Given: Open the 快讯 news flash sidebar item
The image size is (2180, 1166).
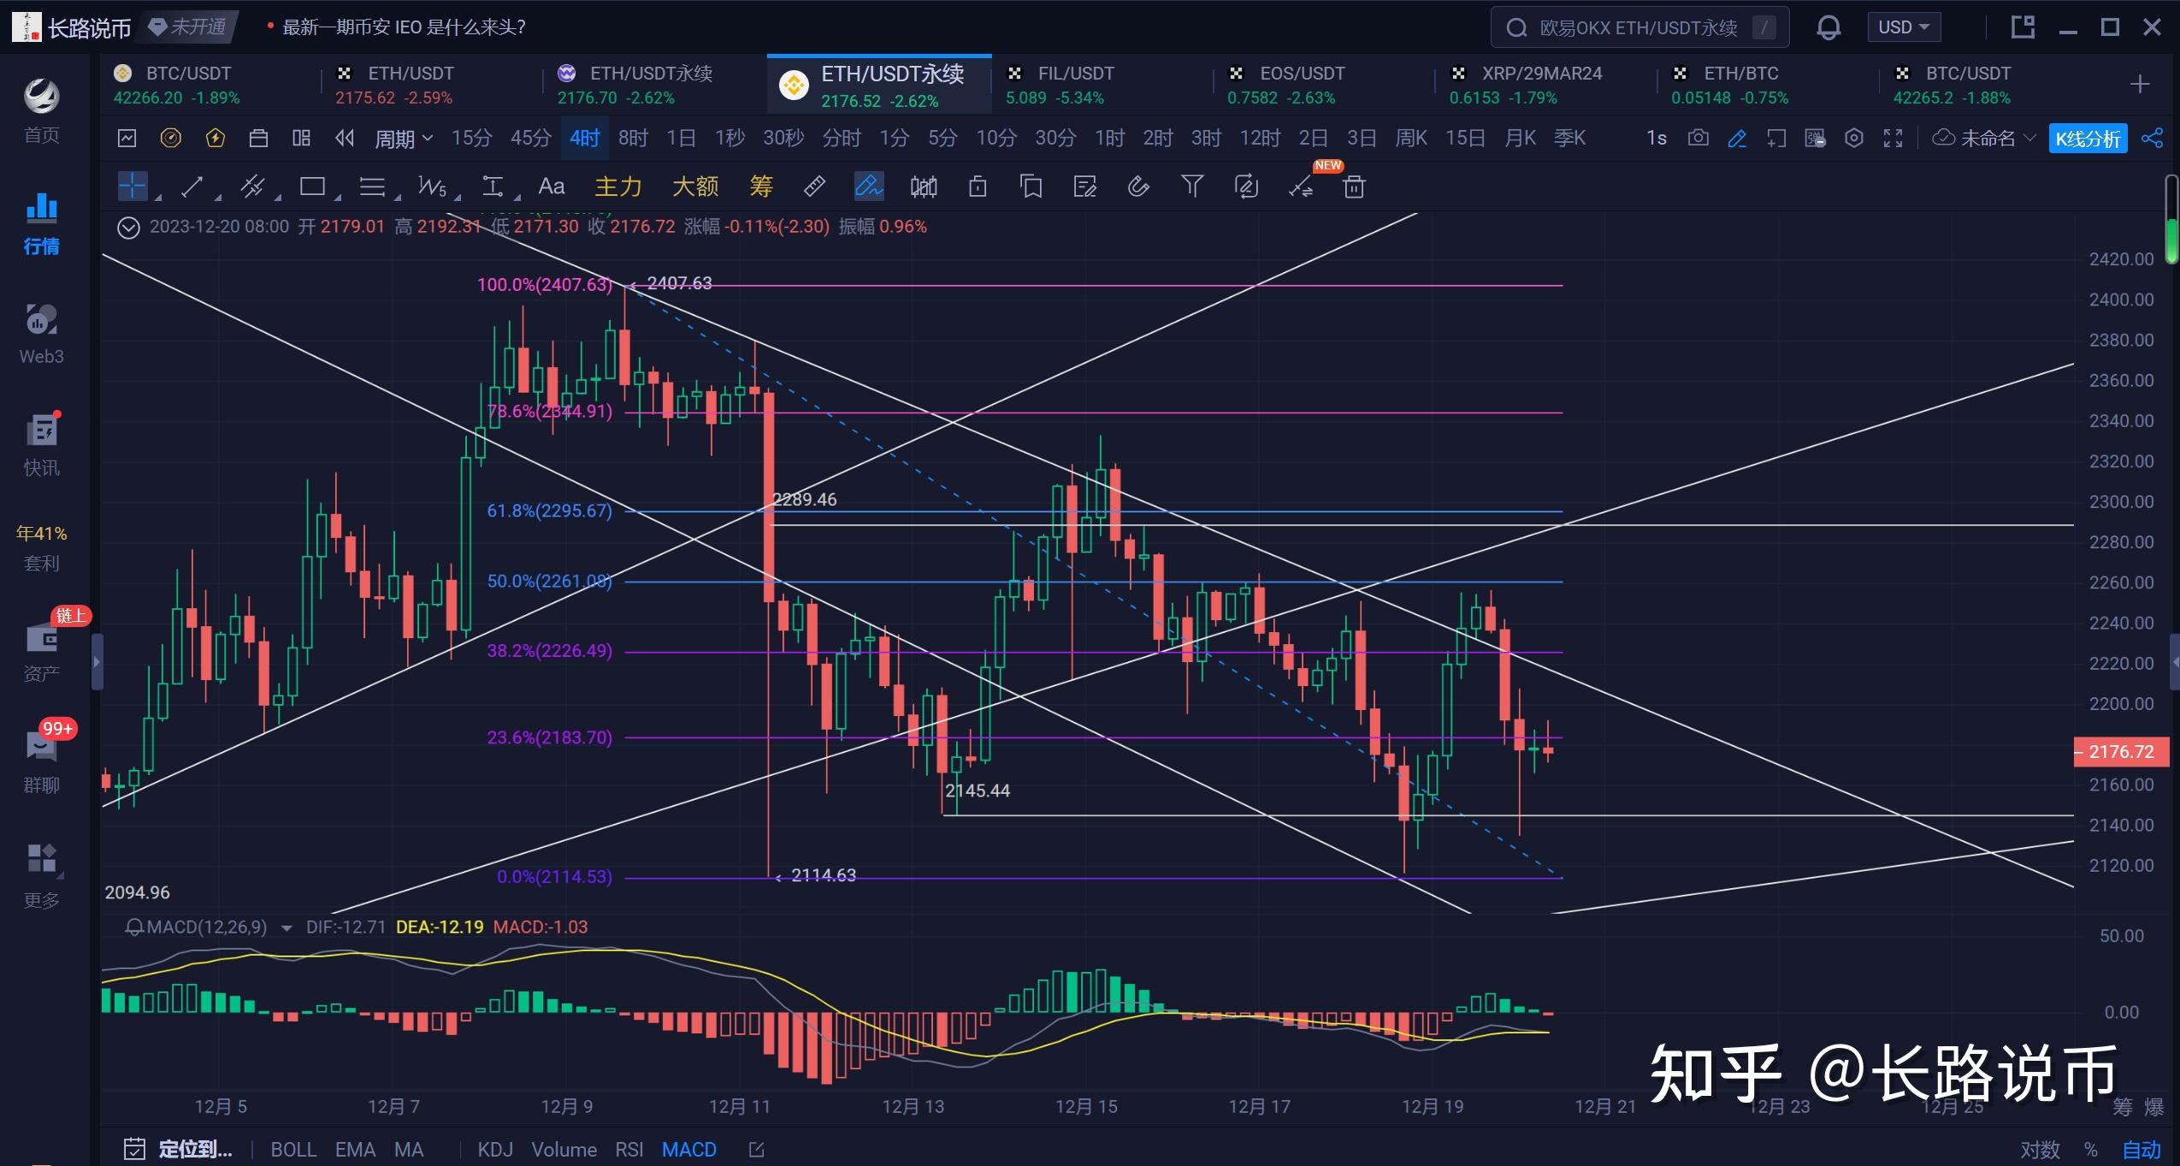Looking at the screenshot, I should 41,444.
